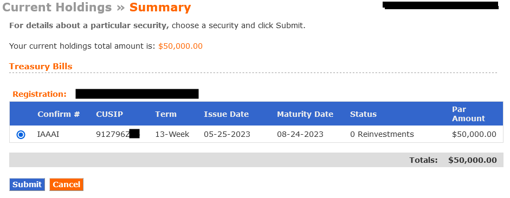Image resolution: width=510 pixels, height=198 pixels.
Task: Select the IAAAI security radio button
Action: tap(21, 134)
